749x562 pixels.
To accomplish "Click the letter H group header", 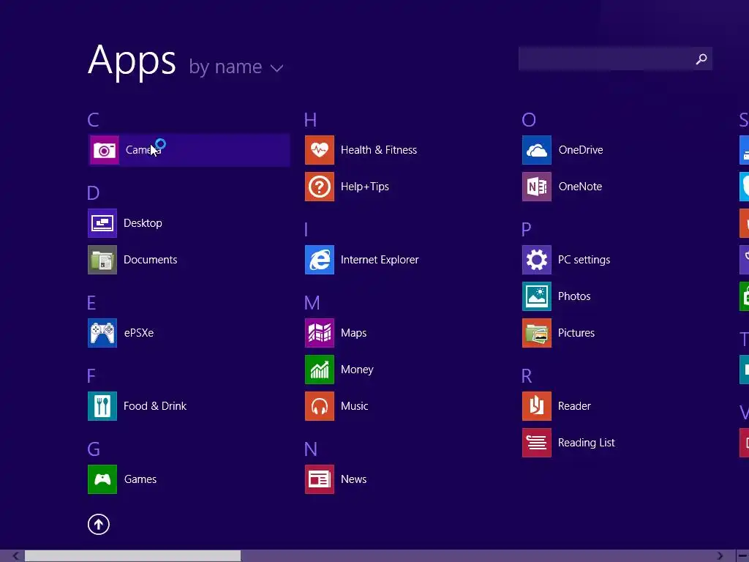I will 310,120.
